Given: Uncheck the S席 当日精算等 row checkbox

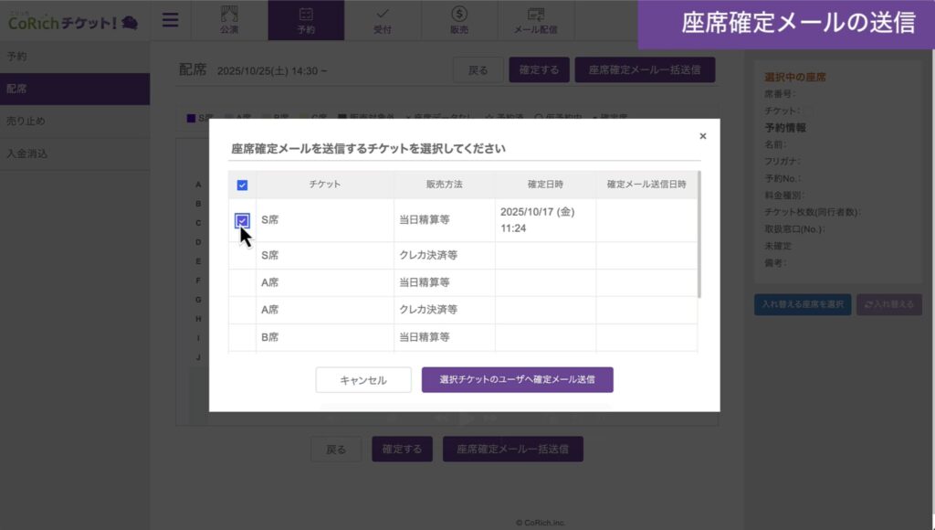Looking at the screenshot, I should 242,220.
